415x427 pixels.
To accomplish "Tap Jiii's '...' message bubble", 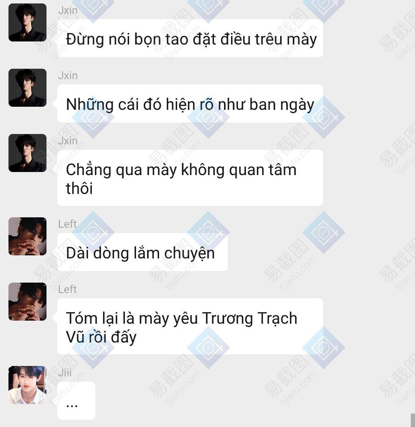I will tap(76, 401).
